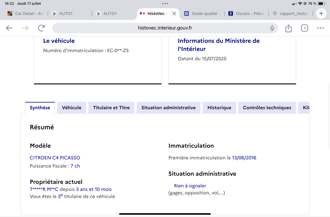Open the share sheet icon
The width and height of the screenshot is (330, 217).
pos(288,28)
